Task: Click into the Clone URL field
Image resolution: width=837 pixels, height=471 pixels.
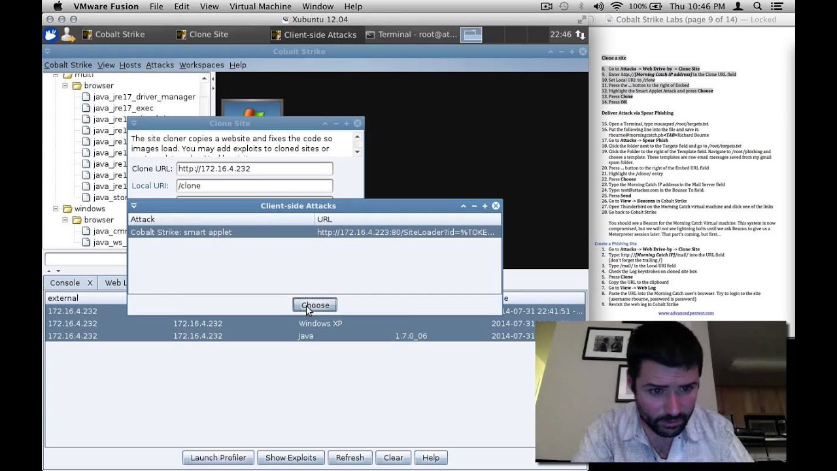Action: 254,168
